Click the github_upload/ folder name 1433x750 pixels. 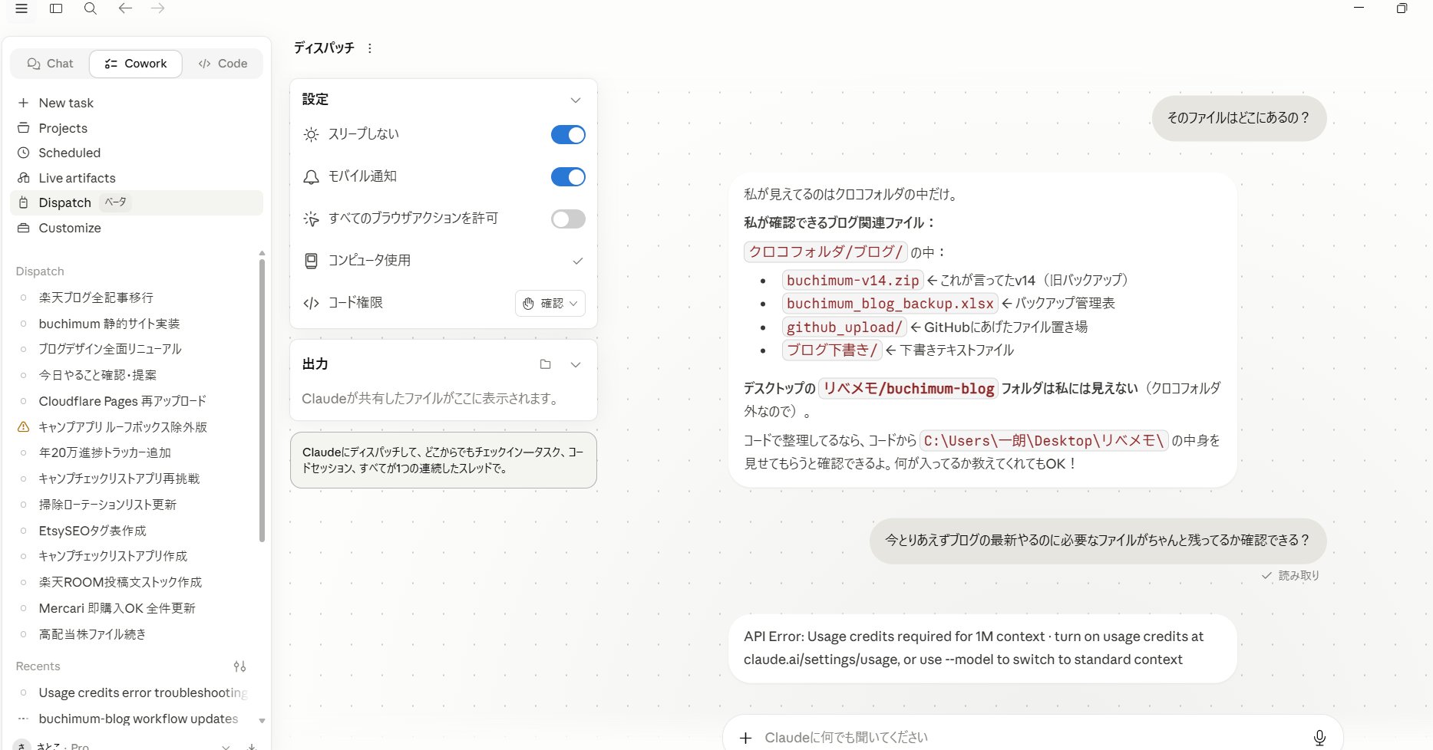844,327
